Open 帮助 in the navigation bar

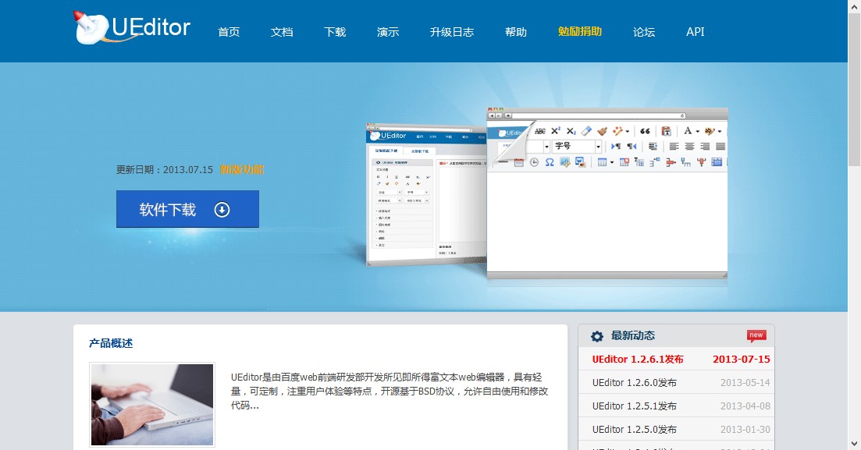(x=516, y=32)
